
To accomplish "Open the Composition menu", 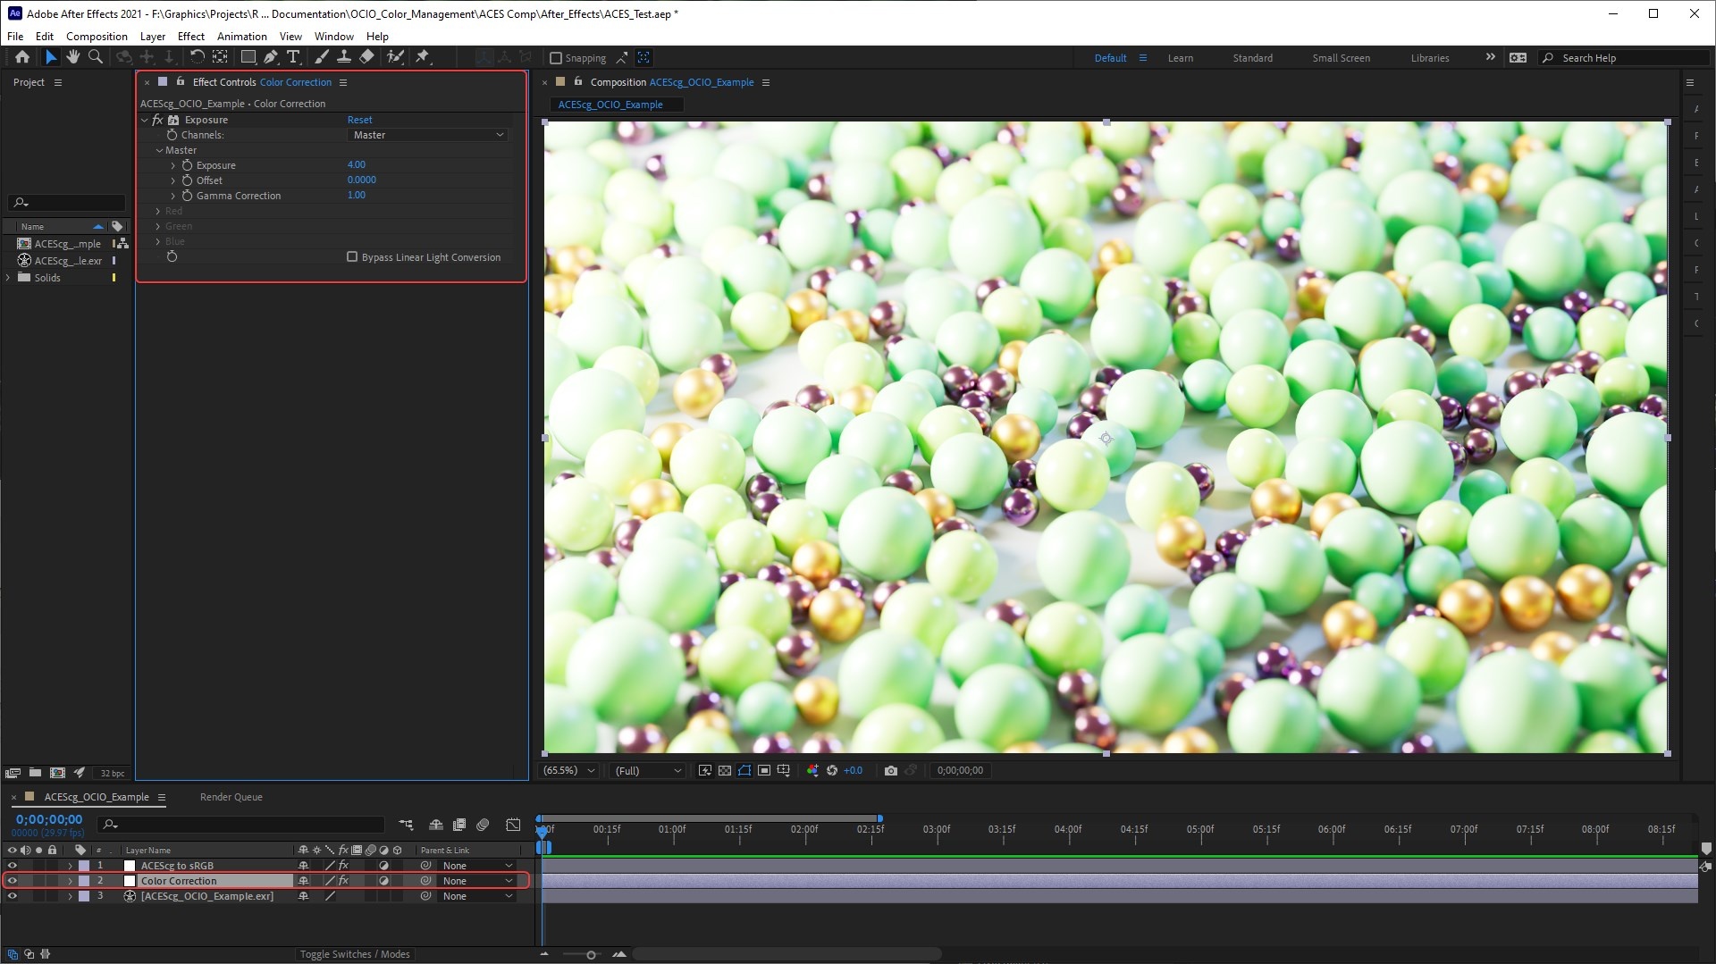I will (x=97, y=37).
